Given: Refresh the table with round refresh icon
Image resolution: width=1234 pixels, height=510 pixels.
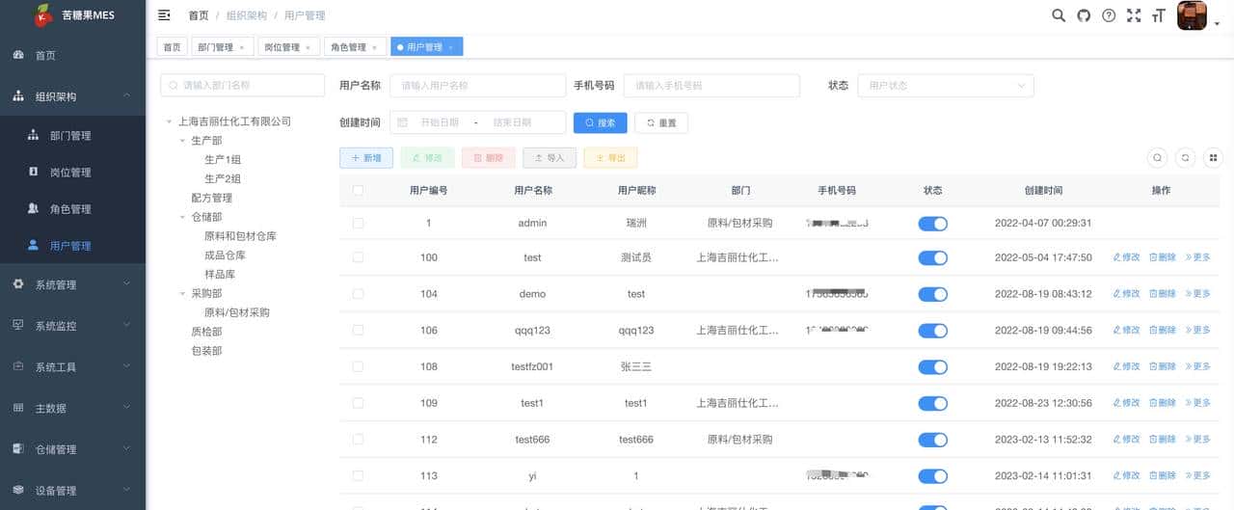Looking at the screenshot, I should 1186,158.
